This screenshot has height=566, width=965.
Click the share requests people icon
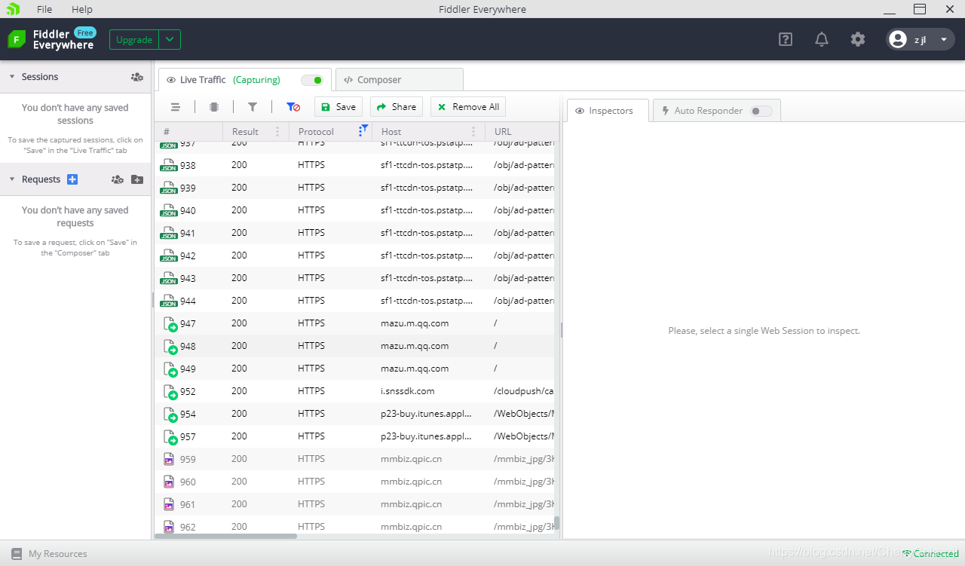coord(117,179)
